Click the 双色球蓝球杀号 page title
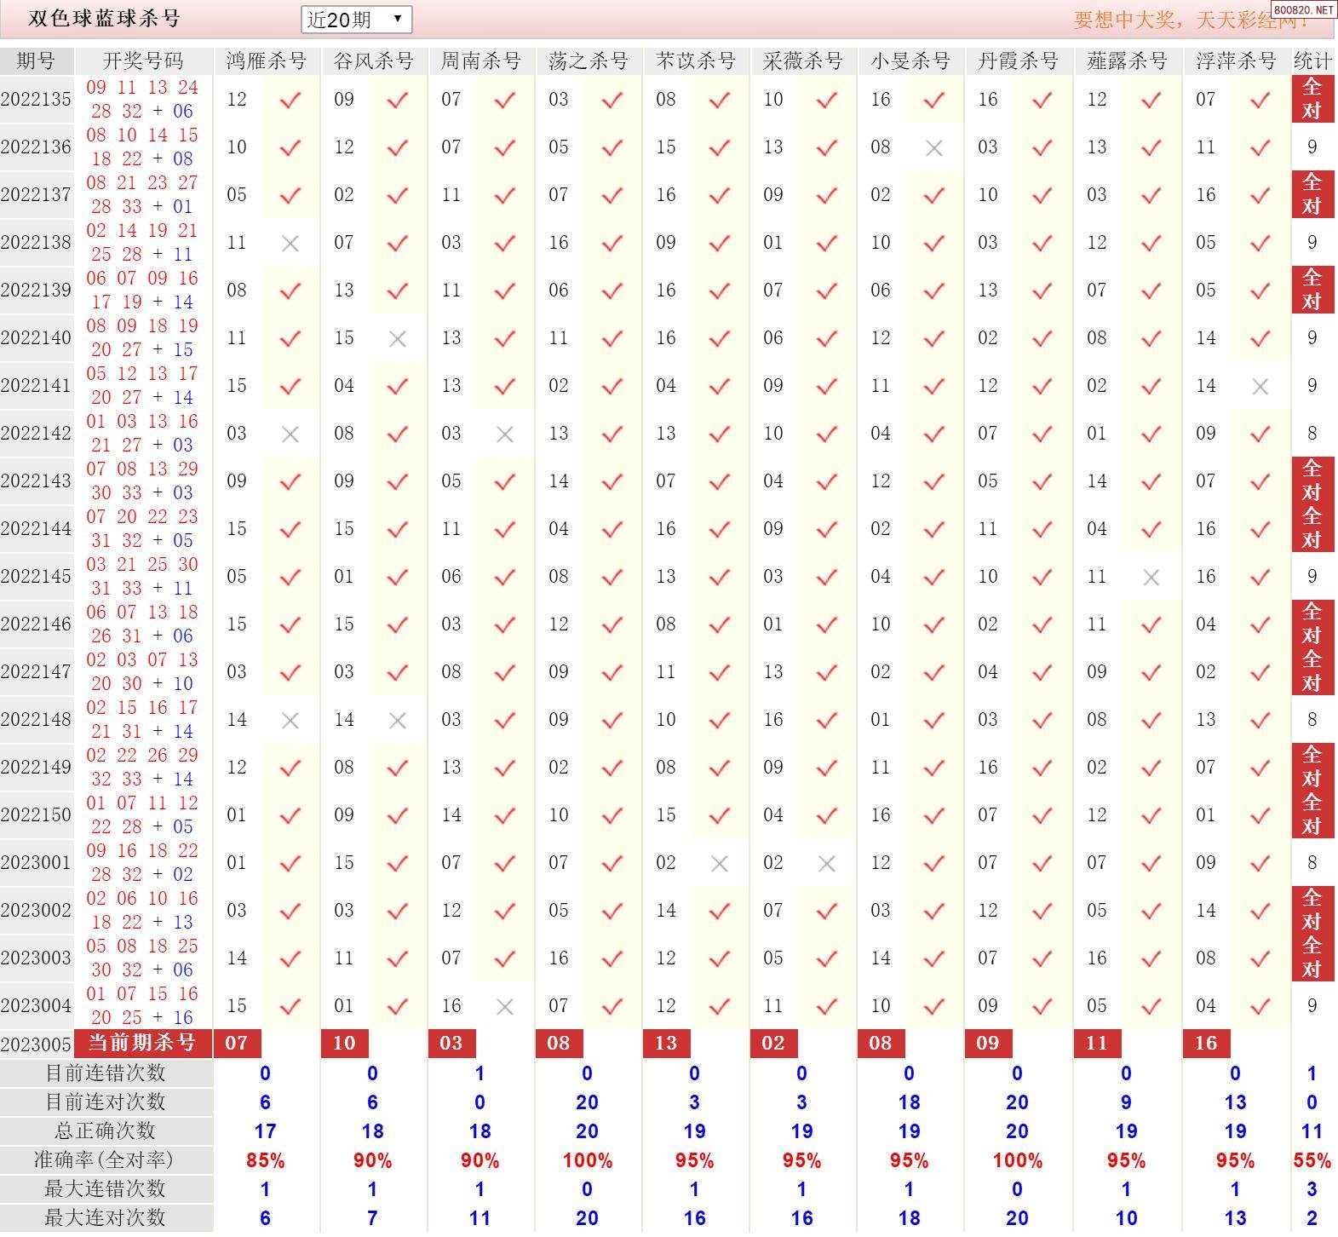This screenshot has height=1237, width=1338. click(105, 19)
